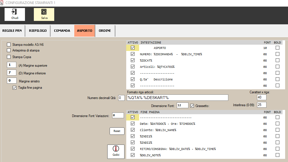This screenshot has height=162, width=288.
Task: Select the COMANDA tab
Action: 62,31
